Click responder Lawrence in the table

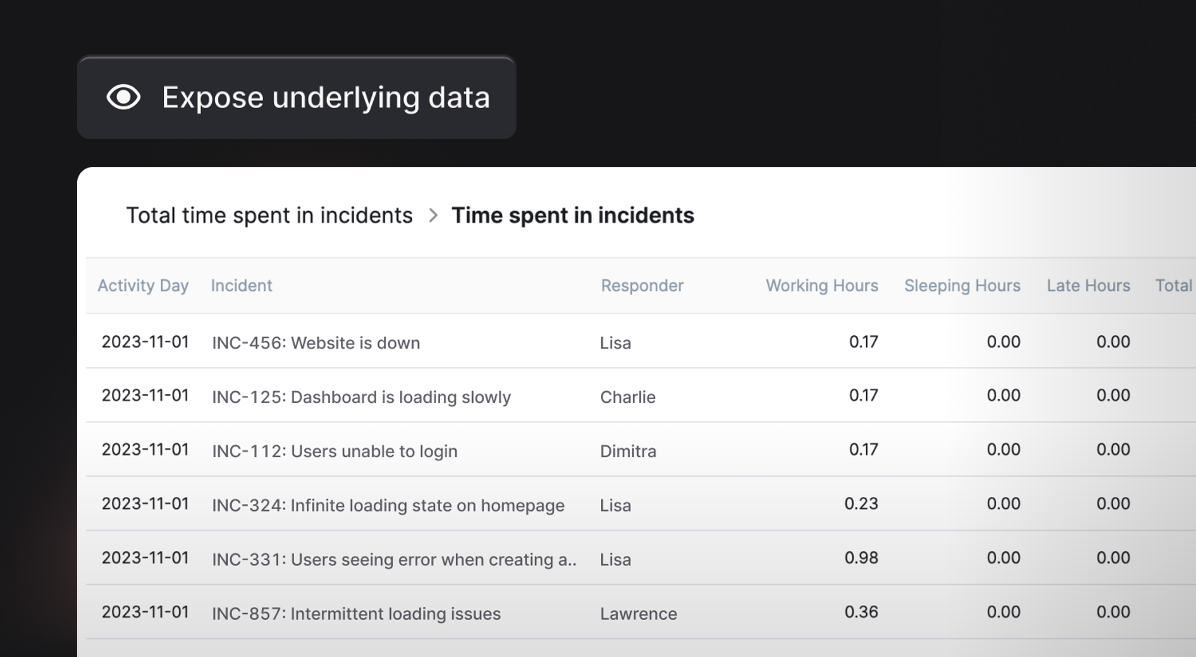point(638,614)
